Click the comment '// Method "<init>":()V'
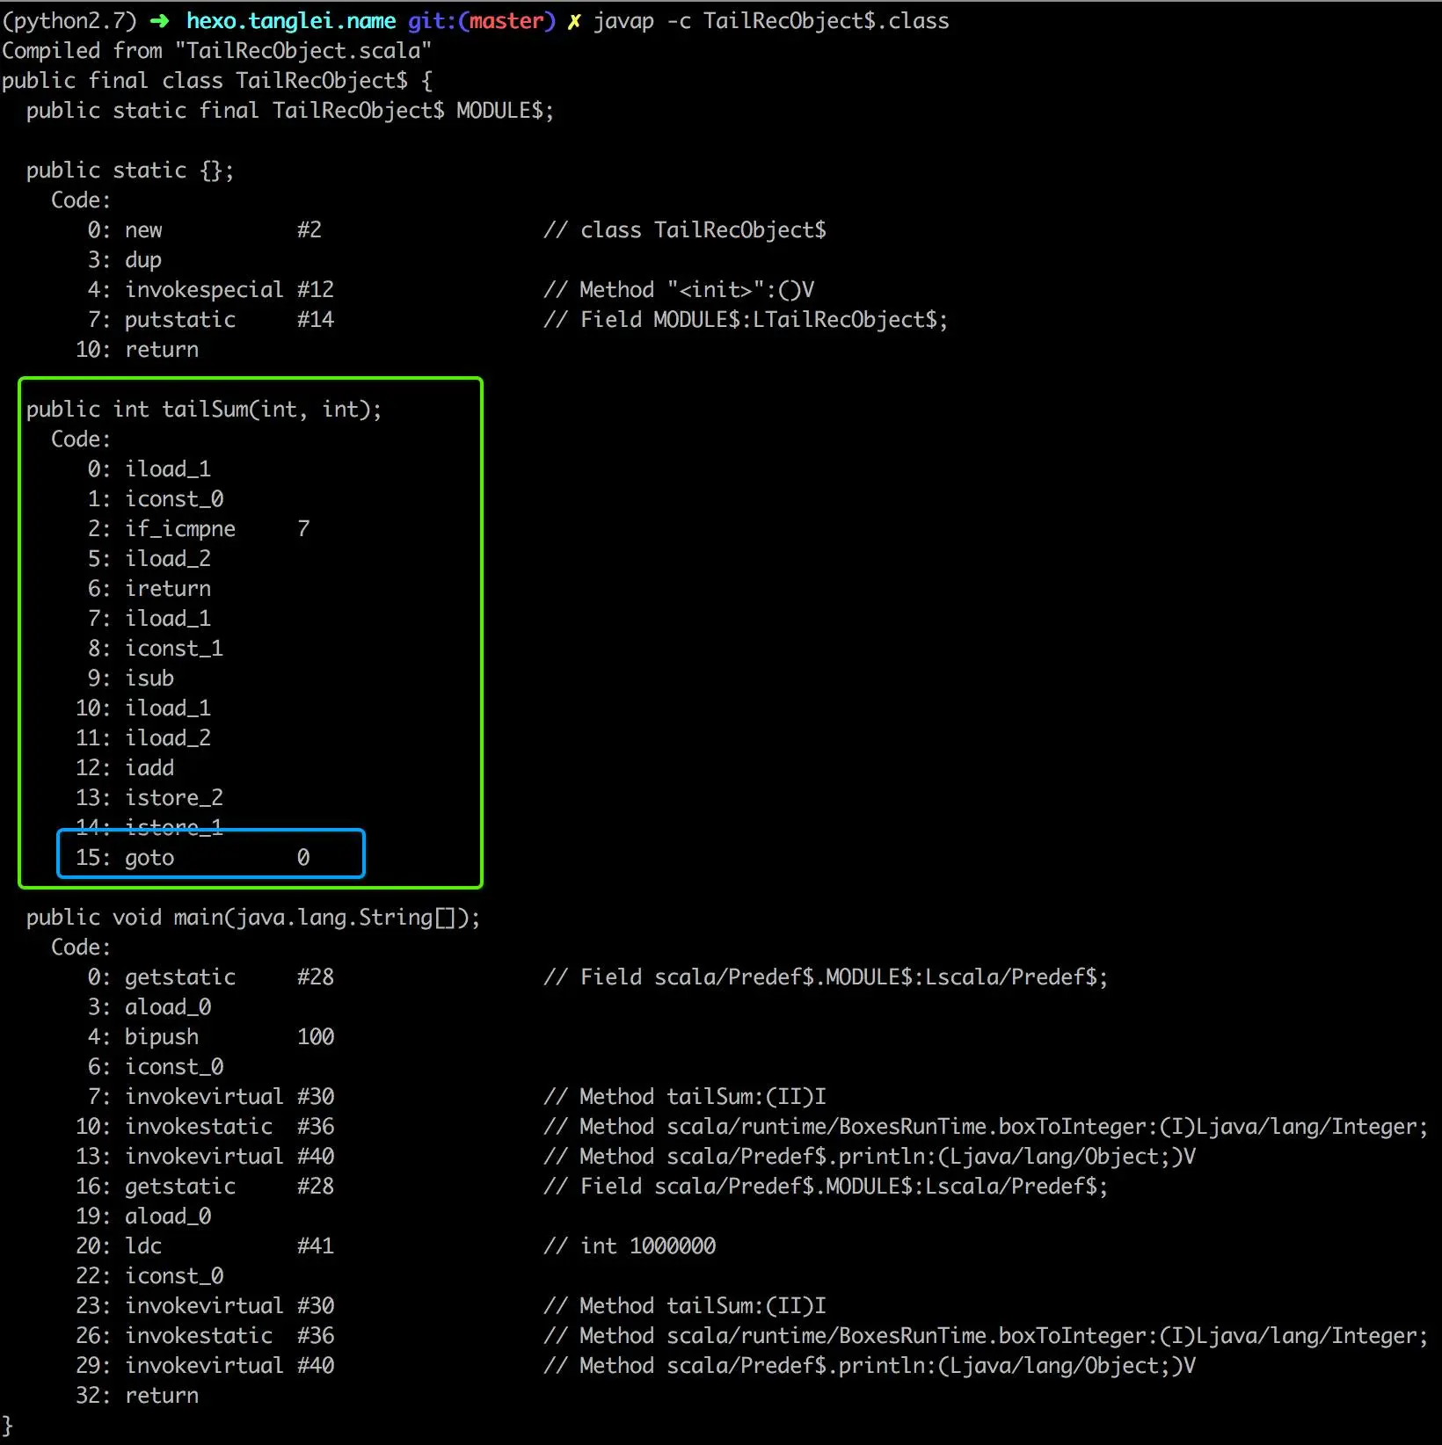This screenshot has height=1445, width=1442. coord(679,289)
